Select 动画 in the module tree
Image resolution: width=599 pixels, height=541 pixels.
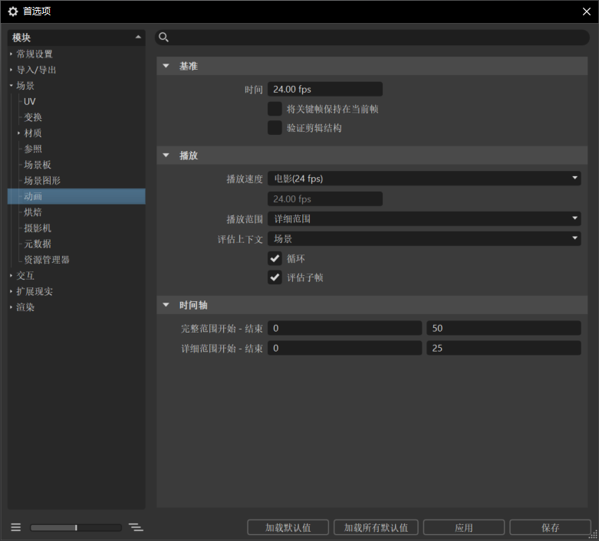77,196
